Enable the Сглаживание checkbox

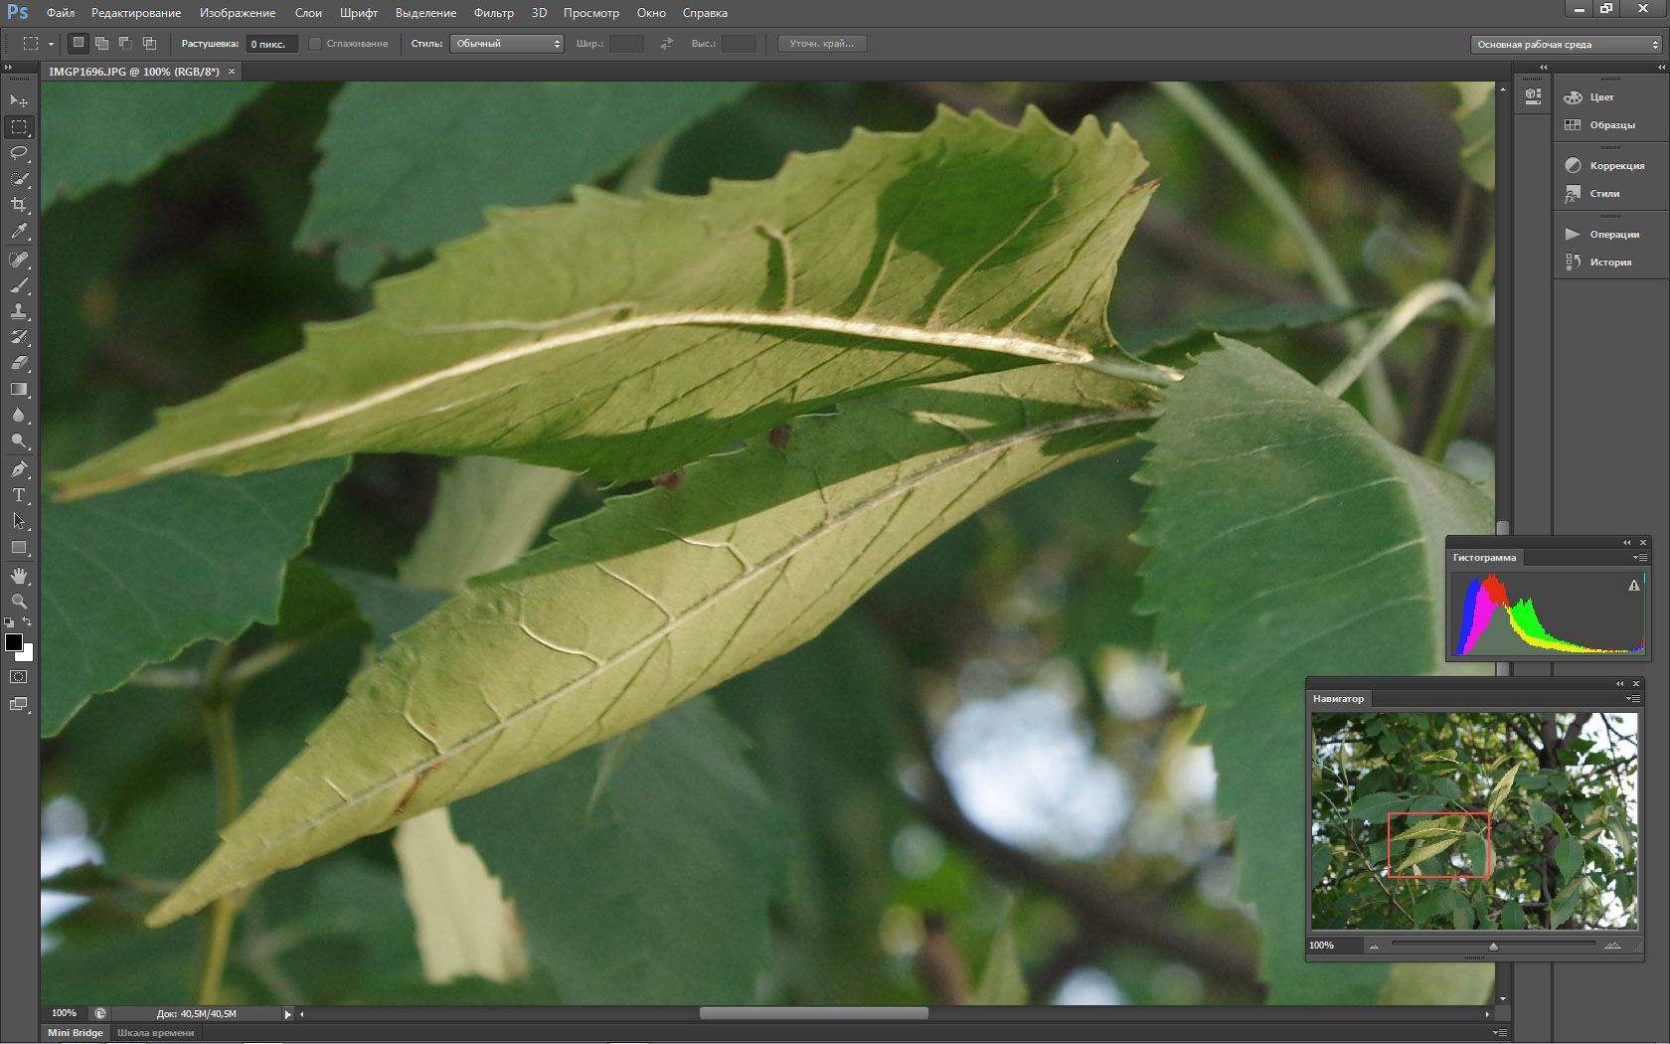(315, 44)
